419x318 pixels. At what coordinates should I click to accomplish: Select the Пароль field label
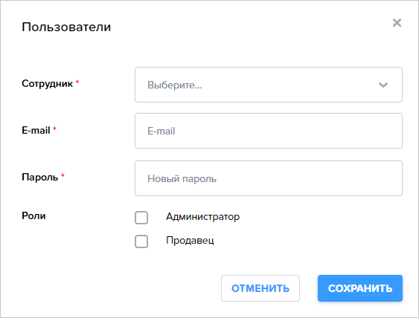(x=39, y=177)
